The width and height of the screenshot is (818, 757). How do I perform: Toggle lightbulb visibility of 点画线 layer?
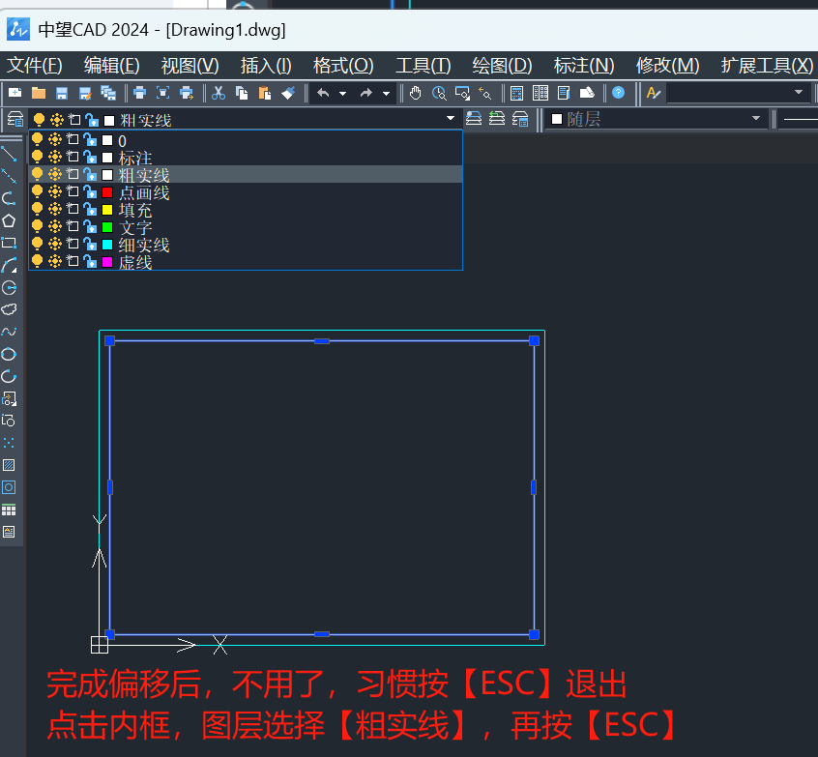click(x=38, y=192)
